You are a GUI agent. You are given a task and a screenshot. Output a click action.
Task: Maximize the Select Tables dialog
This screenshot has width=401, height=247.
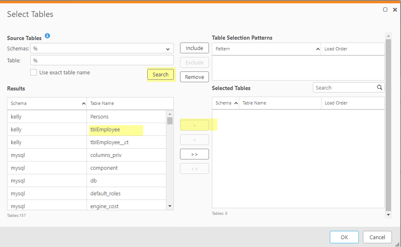point(385,9)
